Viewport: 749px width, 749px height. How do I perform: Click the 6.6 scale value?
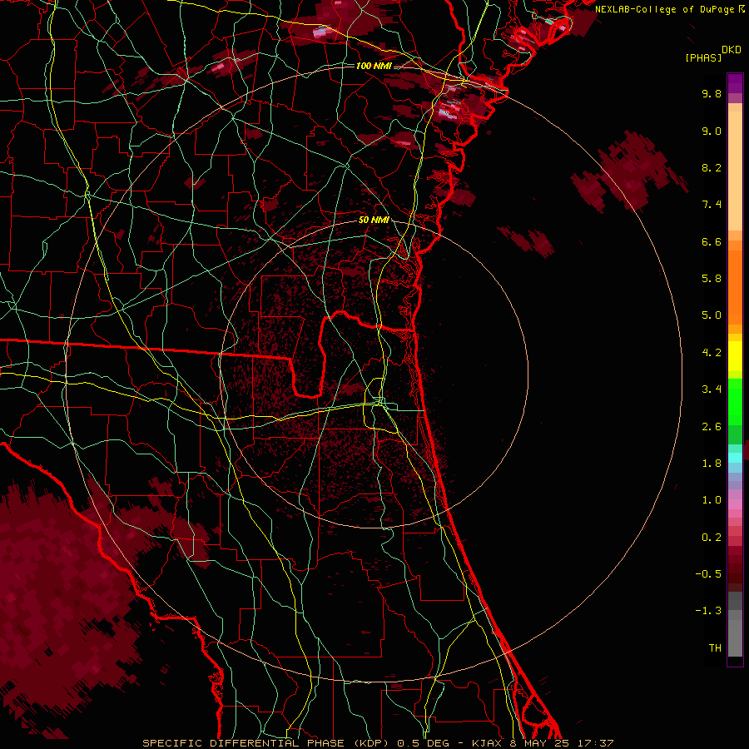coord(712,241)
